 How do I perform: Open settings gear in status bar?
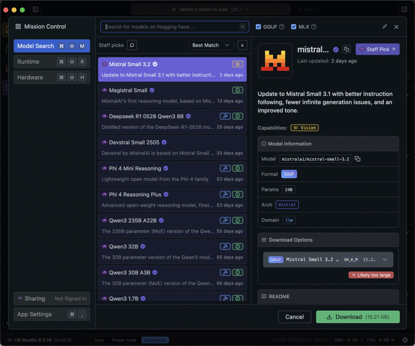pos(405,340)
